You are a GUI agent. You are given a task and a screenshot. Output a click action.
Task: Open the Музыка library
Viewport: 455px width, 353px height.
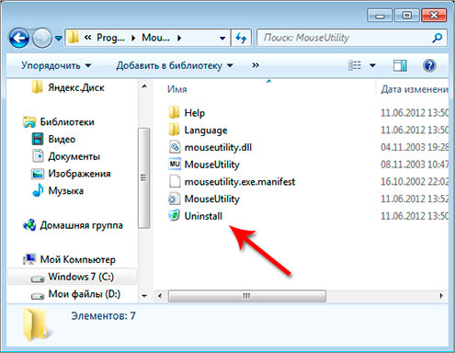click(65, 190)
